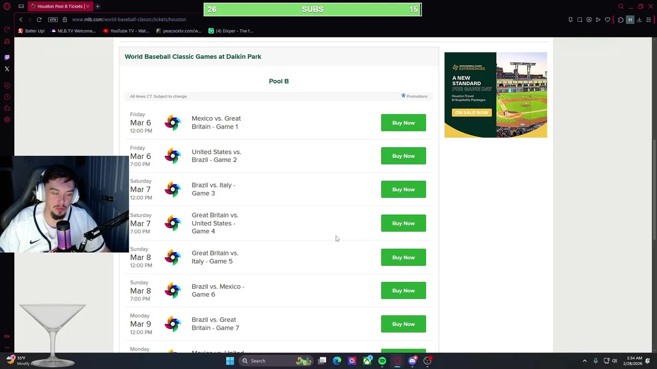Click the search tabs magnifier icon
This screenshot has height=369, width=657.
pos(621,6)
